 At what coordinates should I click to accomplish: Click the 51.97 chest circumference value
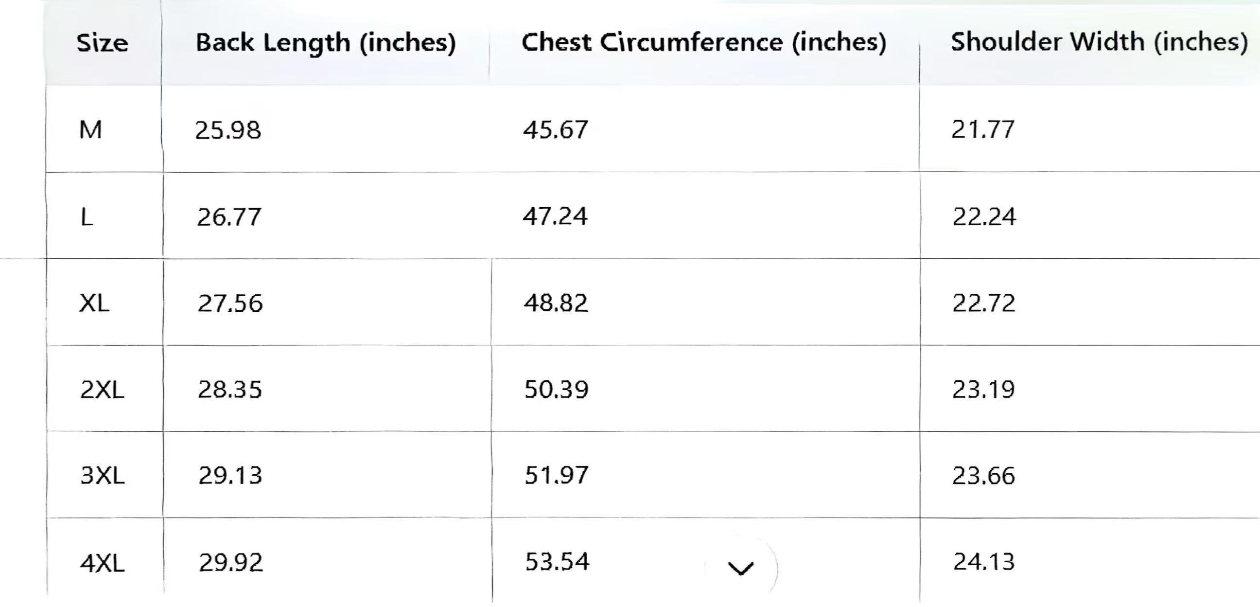point(556,475)
